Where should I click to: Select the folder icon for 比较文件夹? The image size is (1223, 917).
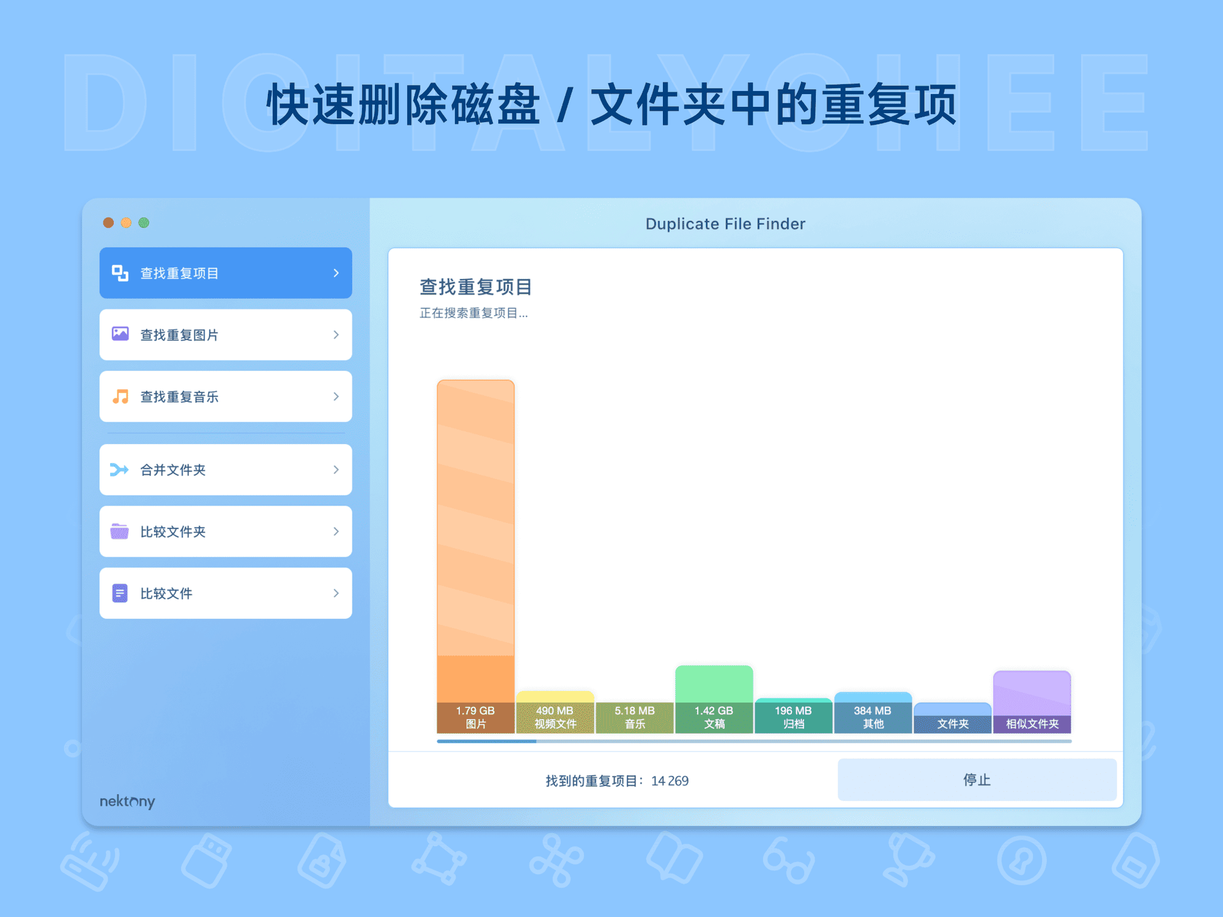coord(120,532)
